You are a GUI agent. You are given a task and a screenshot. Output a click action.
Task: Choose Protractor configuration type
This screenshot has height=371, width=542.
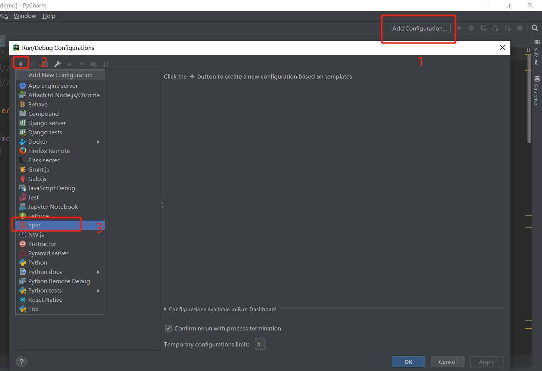(60, 244)
